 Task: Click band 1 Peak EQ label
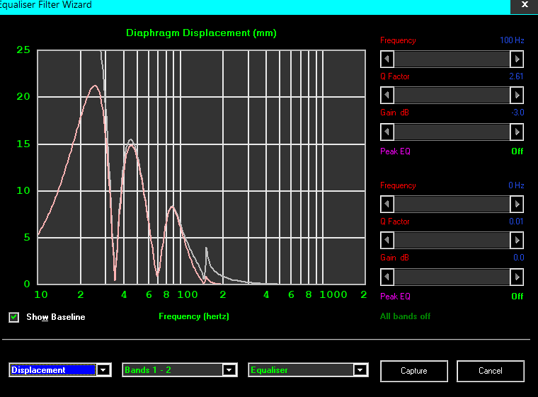tap(395, 151)
